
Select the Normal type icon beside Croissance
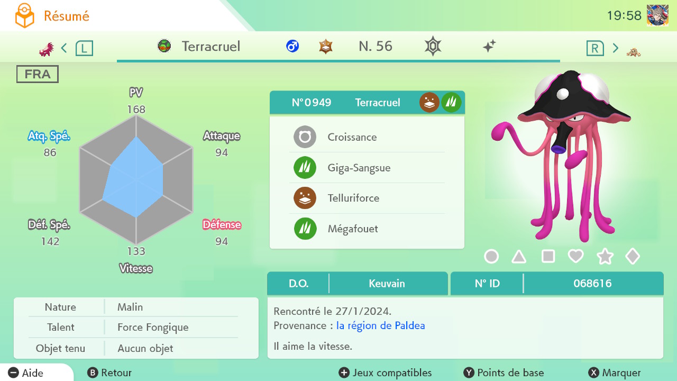click(305, 137)
